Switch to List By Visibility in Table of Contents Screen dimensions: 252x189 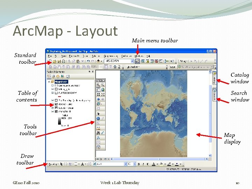(x=58, y=77)
